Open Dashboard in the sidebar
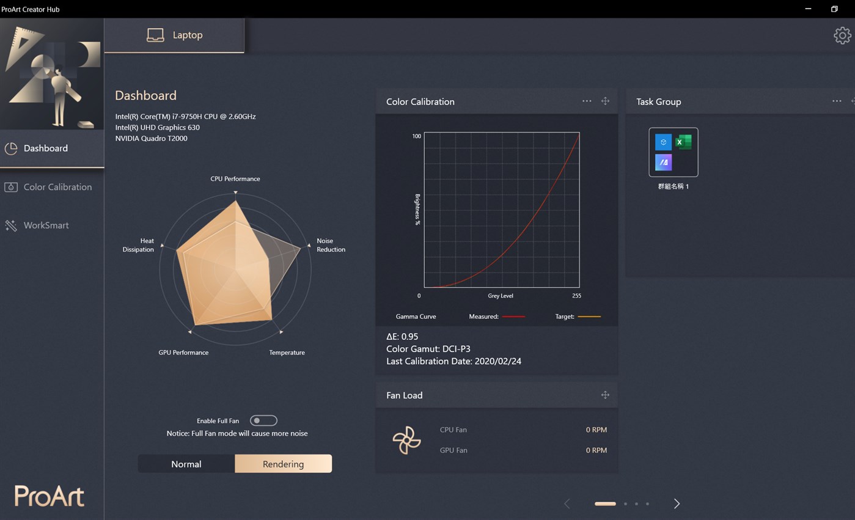The height and width of the screenshot is (520, 855). pyautogui.click(x=52, y=148)
